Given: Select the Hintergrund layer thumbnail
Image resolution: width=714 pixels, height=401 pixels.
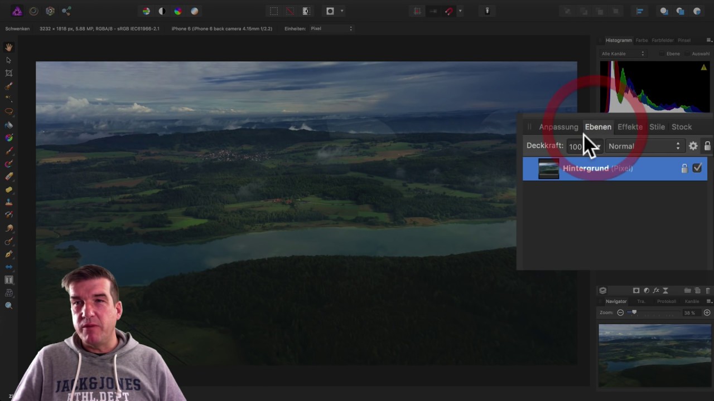Looking at the screenshot, I should point(548,169).
